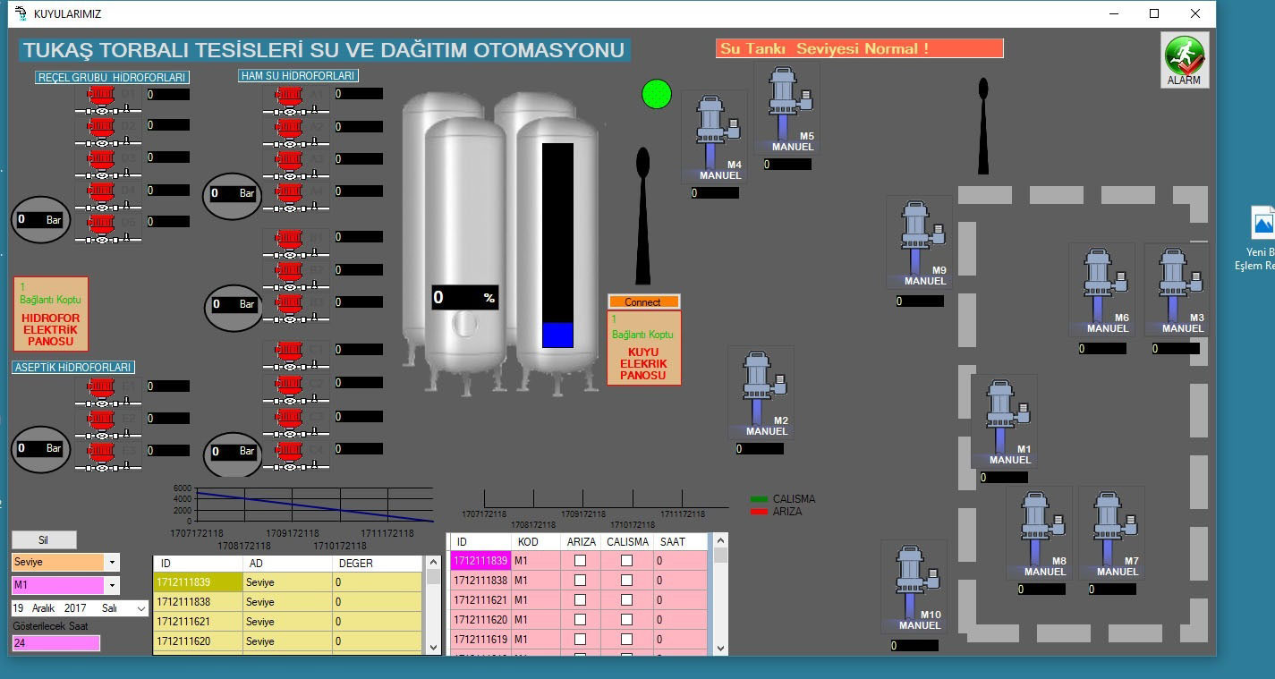Click the Aseptik Hidroforları Bar pressure gauge
The width and height of the screenshot is (1275, 679).
tap(41, 449)
